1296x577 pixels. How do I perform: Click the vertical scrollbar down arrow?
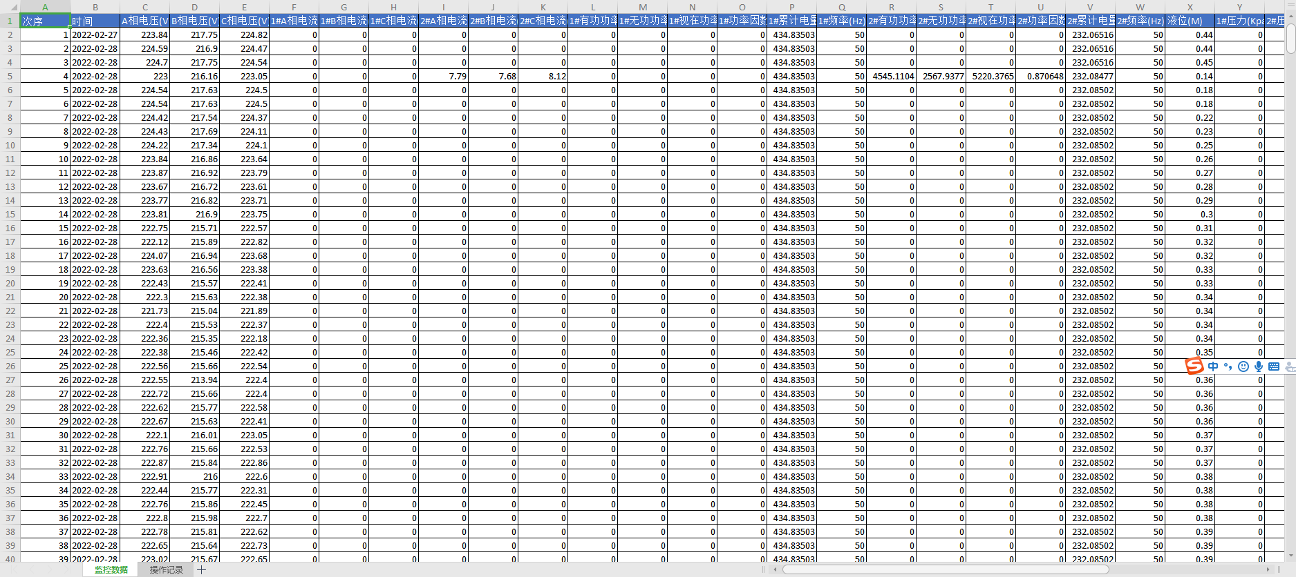[1290, 556]
